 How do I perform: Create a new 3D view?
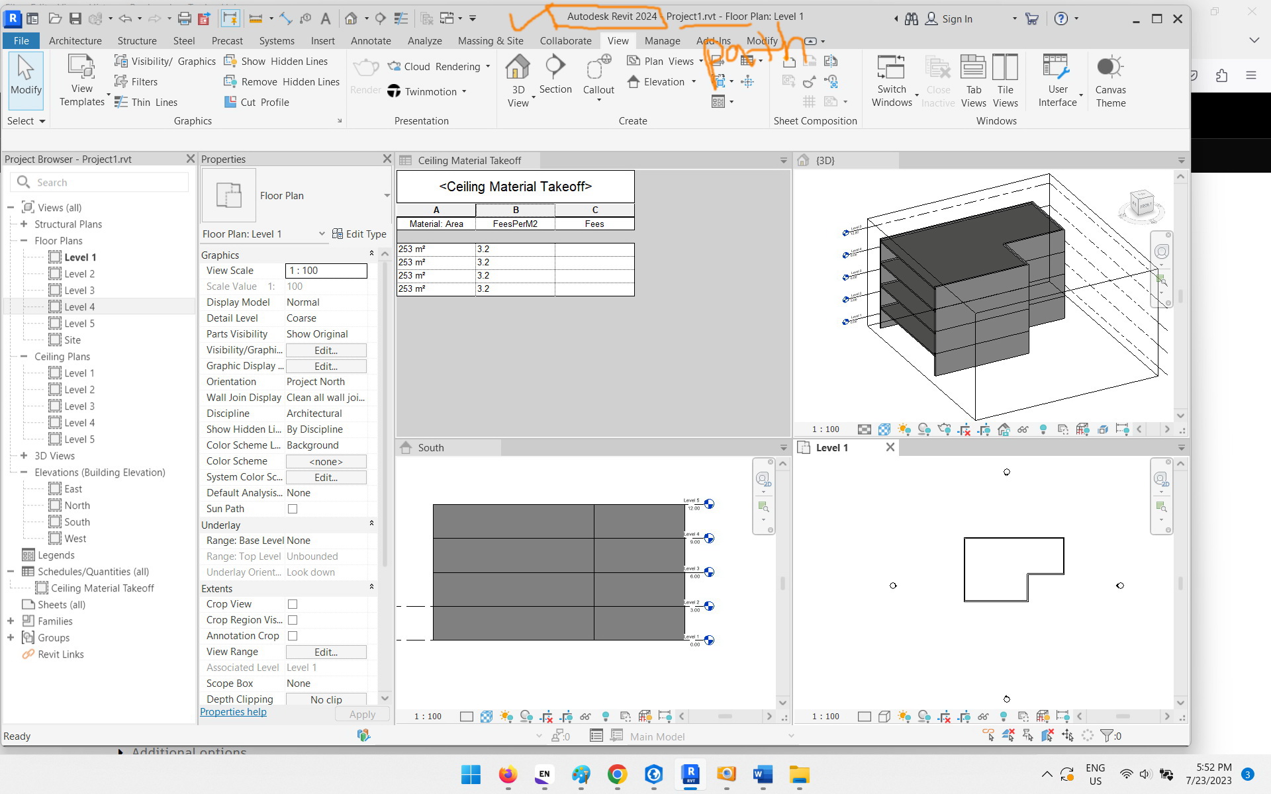tap(518, 76)
